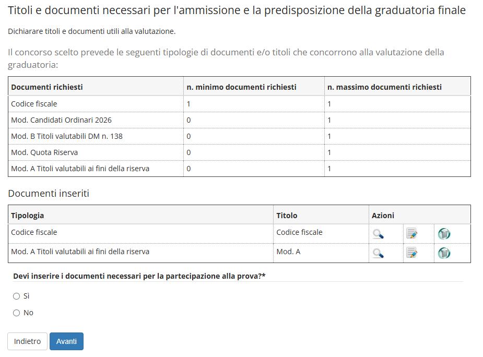
Task: Click the Titolo column header
Action: (x=287, y=216)
